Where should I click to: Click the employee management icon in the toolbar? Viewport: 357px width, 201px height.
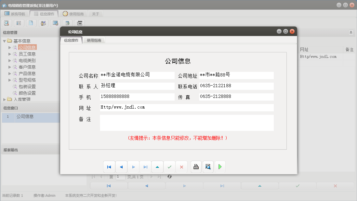click(43, 23)
